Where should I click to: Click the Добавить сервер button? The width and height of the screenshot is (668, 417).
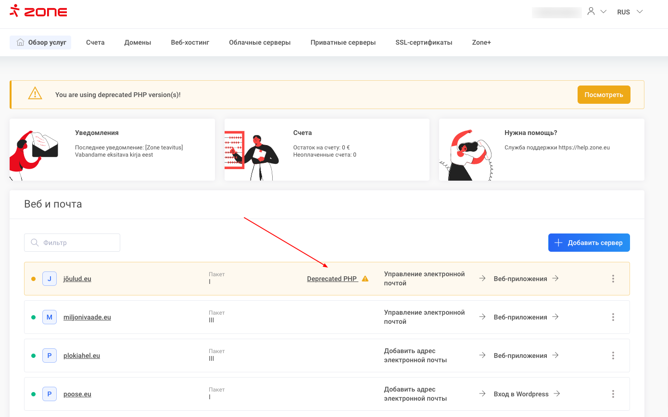(589, 243)
